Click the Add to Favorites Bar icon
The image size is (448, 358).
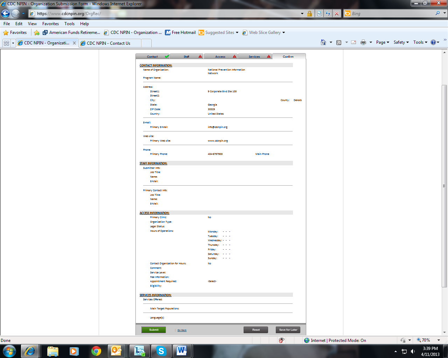click(37, 33)
